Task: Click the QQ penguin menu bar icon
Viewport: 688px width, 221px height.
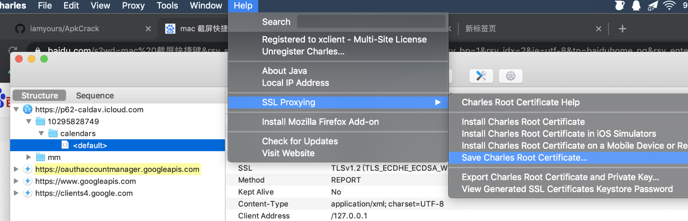Action: (636, 6)
